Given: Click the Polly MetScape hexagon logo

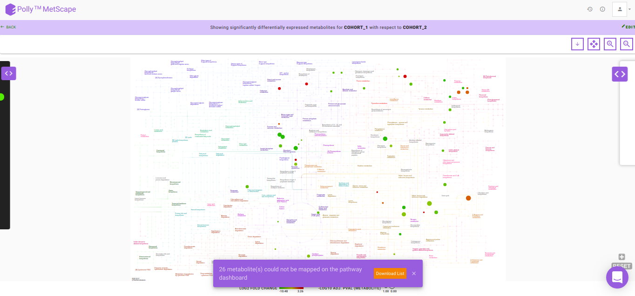Looking at the screenshot, I should pyautogui.click(x=10, y=9).
